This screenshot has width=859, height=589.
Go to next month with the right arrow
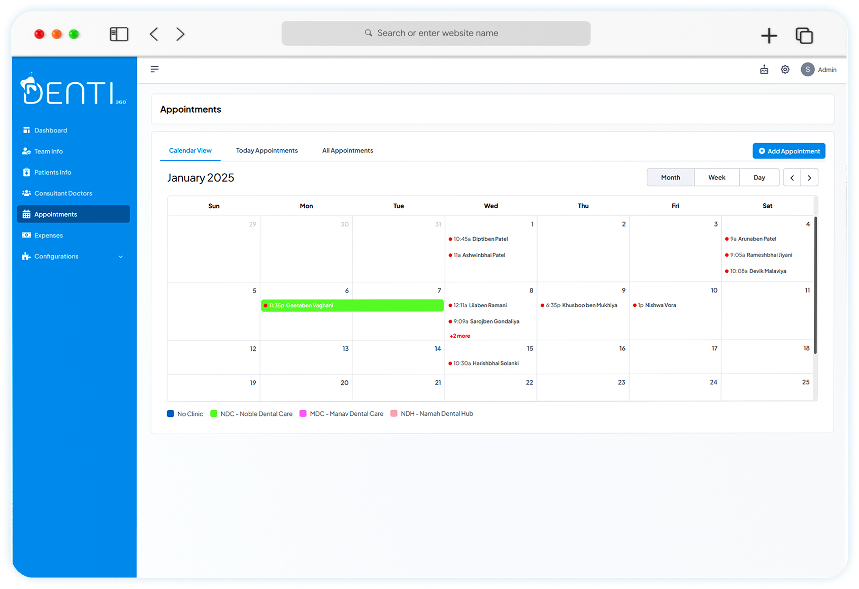(x=809, y=177)
